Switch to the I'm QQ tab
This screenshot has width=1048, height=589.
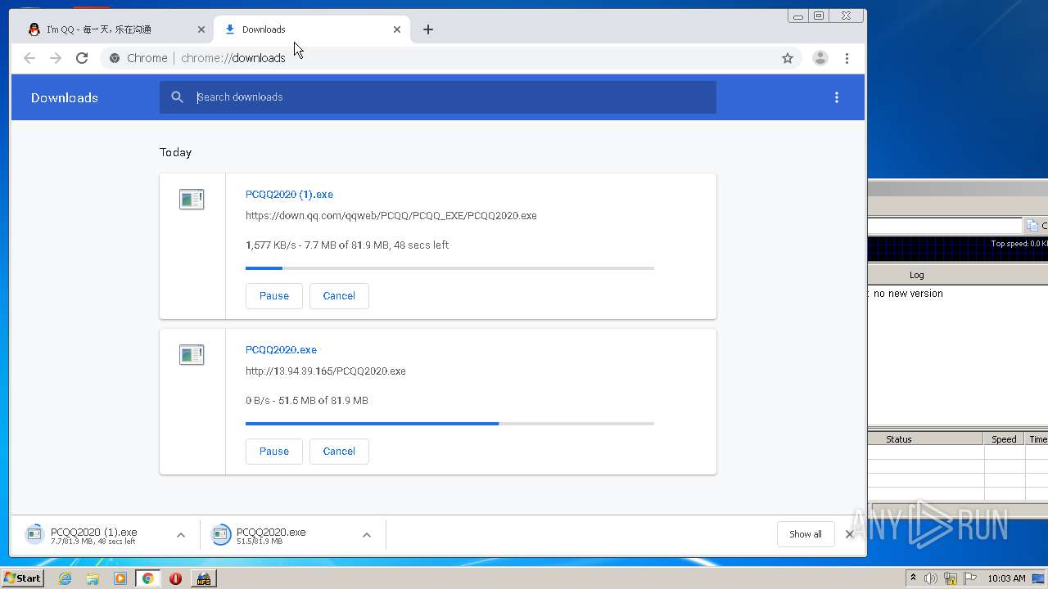pyautogui.click(x=115, y=29)
